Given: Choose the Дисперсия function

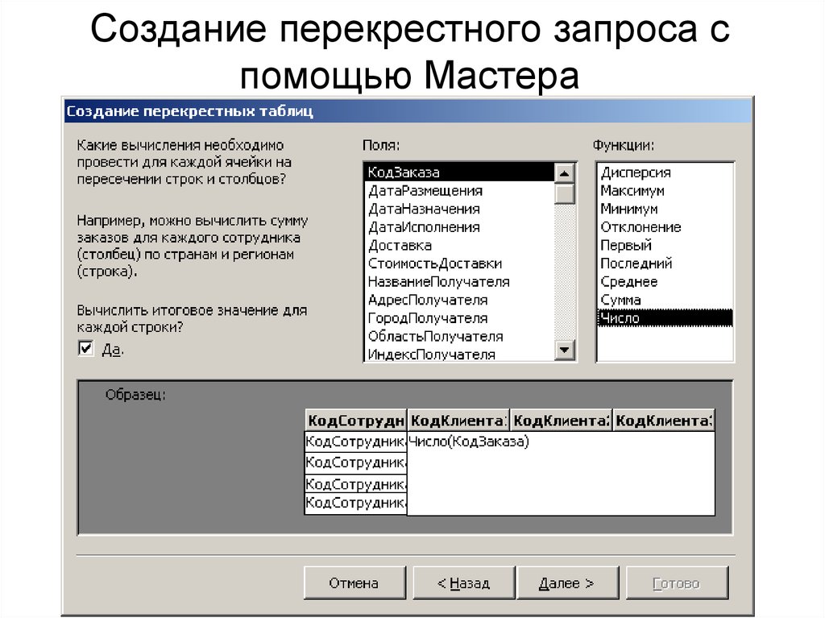Looking at the screenshot, I should [636, 171].
